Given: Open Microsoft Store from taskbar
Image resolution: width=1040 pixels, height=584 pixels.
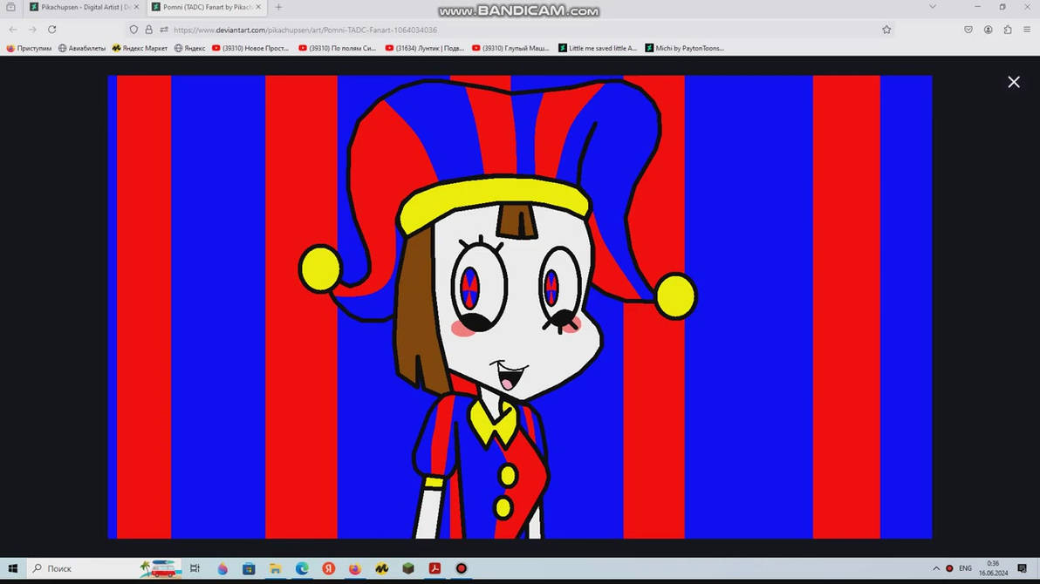Looking at the screenshot, I should 249,568.
